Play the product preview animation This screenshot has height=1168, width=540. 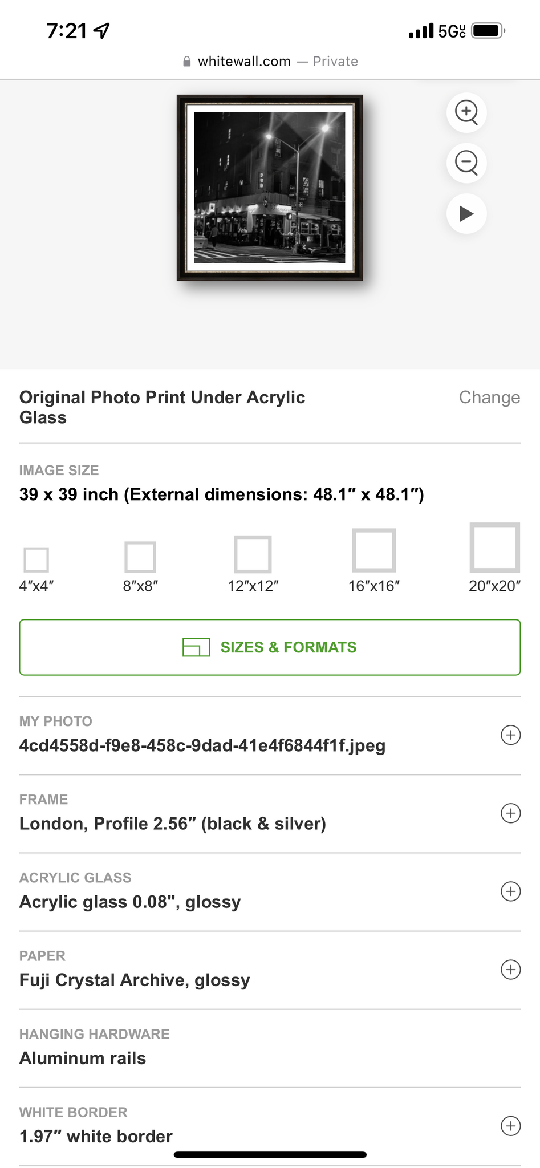click(466, 214)
